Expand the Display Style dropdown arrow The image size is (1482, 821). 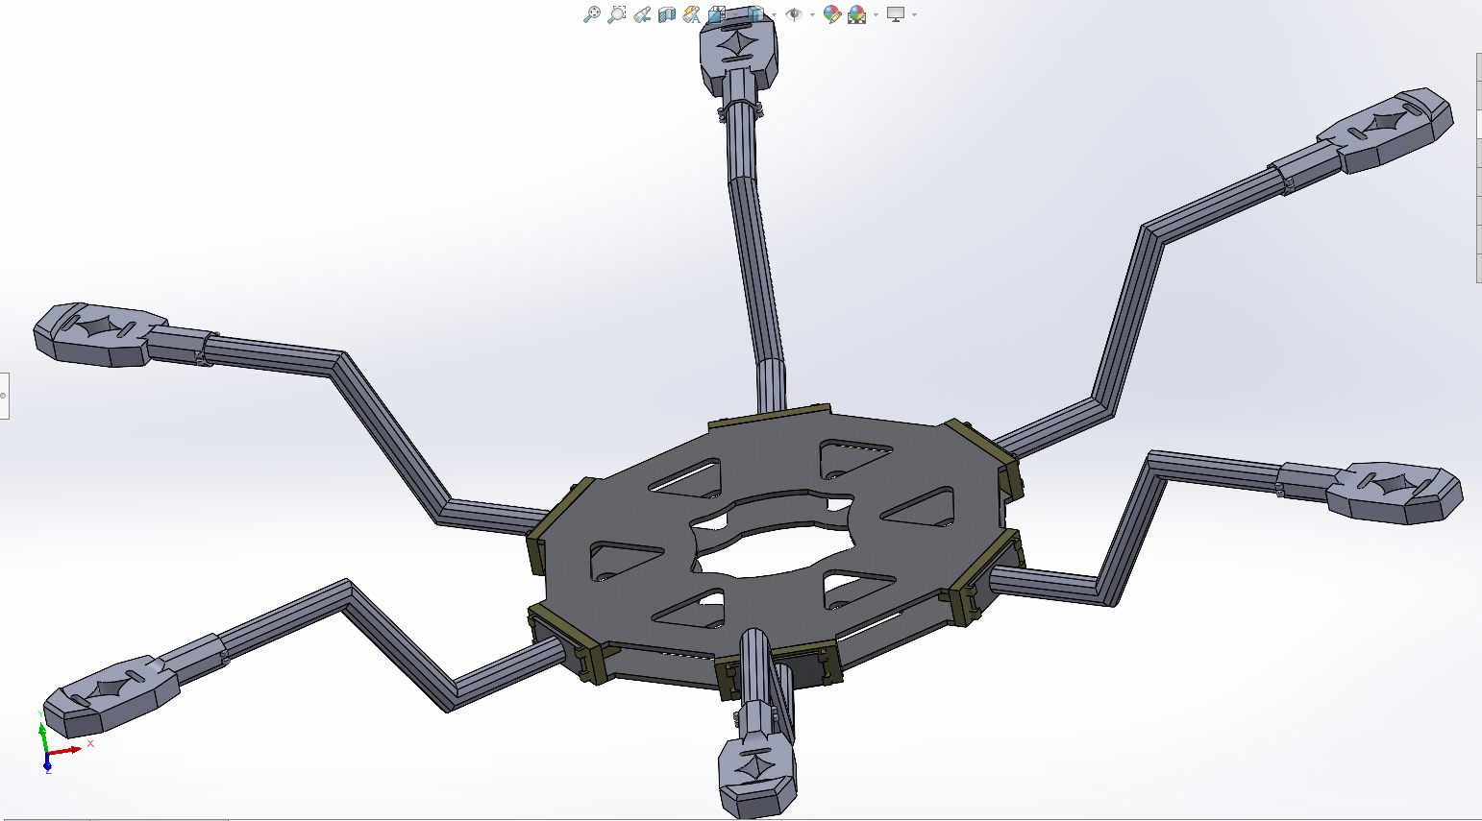(775, 14)
